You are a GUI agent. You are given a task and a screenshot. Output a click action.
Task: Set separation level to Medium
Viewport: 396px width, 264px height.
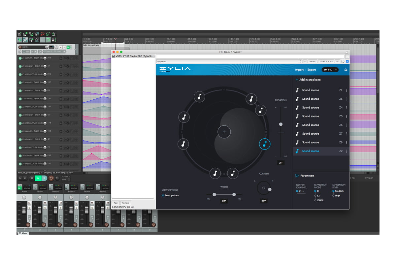[x=333, y=191]
